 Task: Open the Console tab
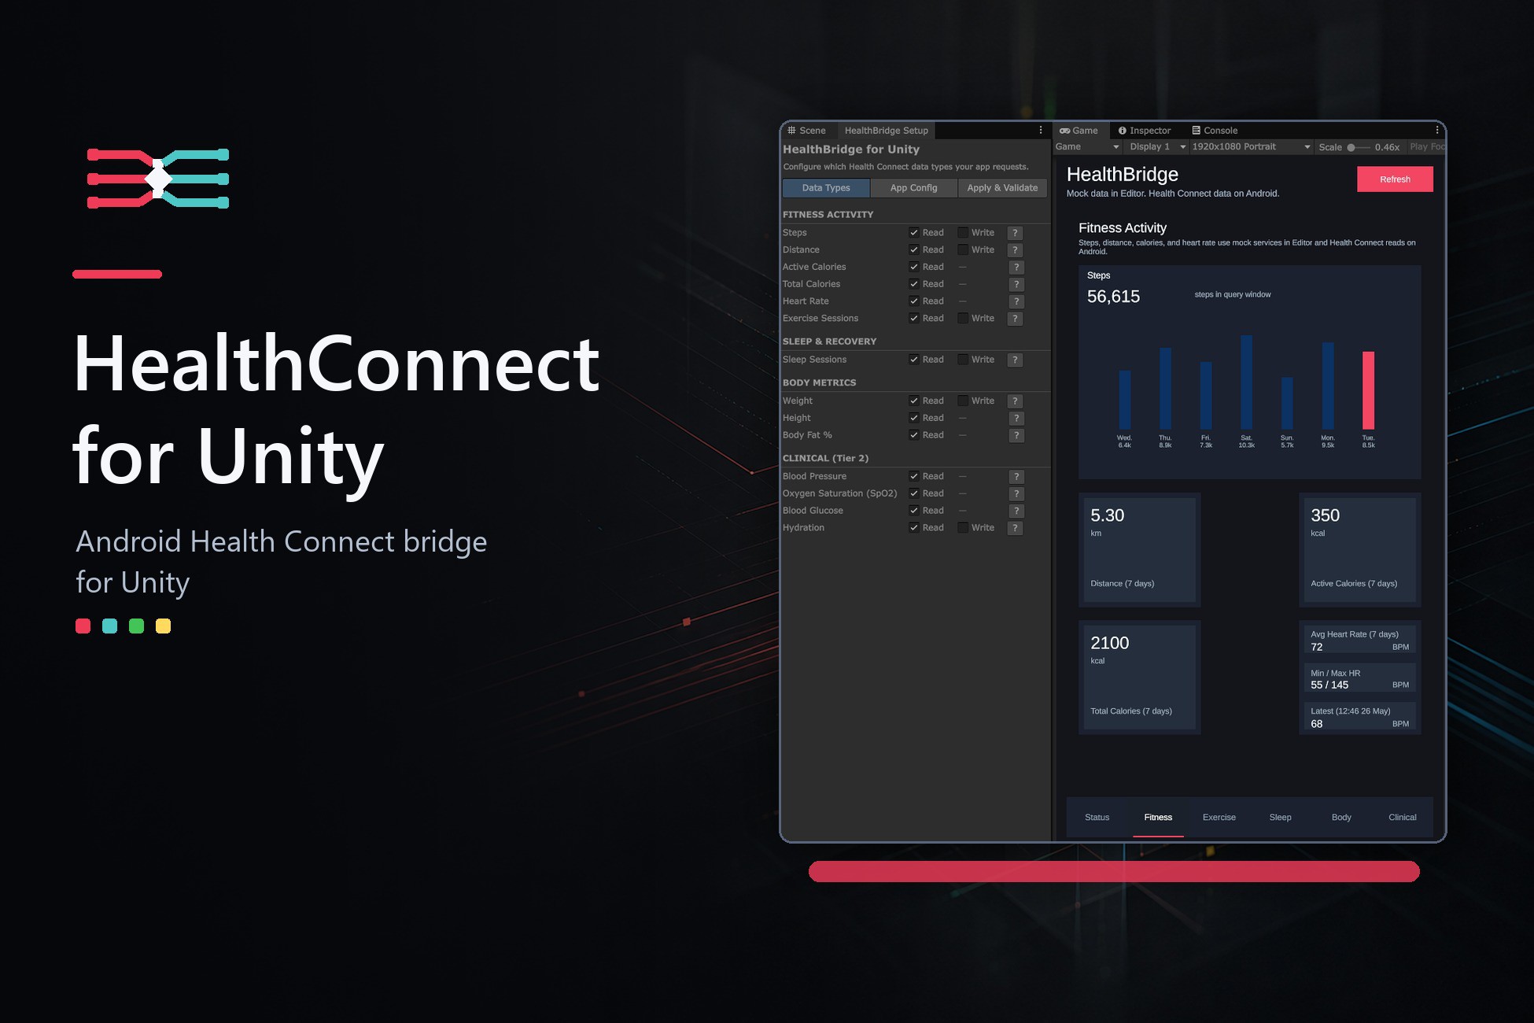pyautogui.click(x=1215, y=131)
